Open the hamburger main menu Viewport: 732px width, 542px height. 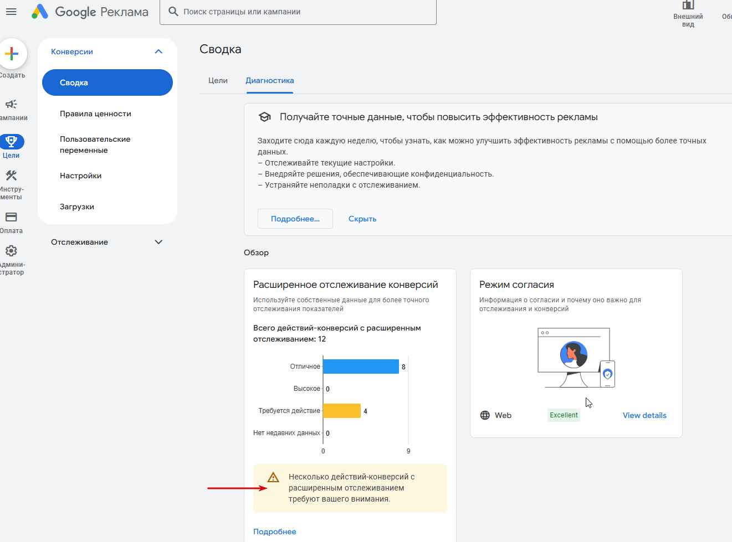[x=11, y=12]
